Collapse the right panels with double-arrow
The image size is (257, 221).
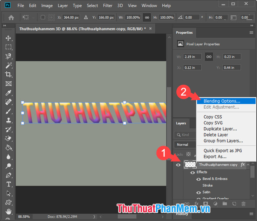pos(252,25)
